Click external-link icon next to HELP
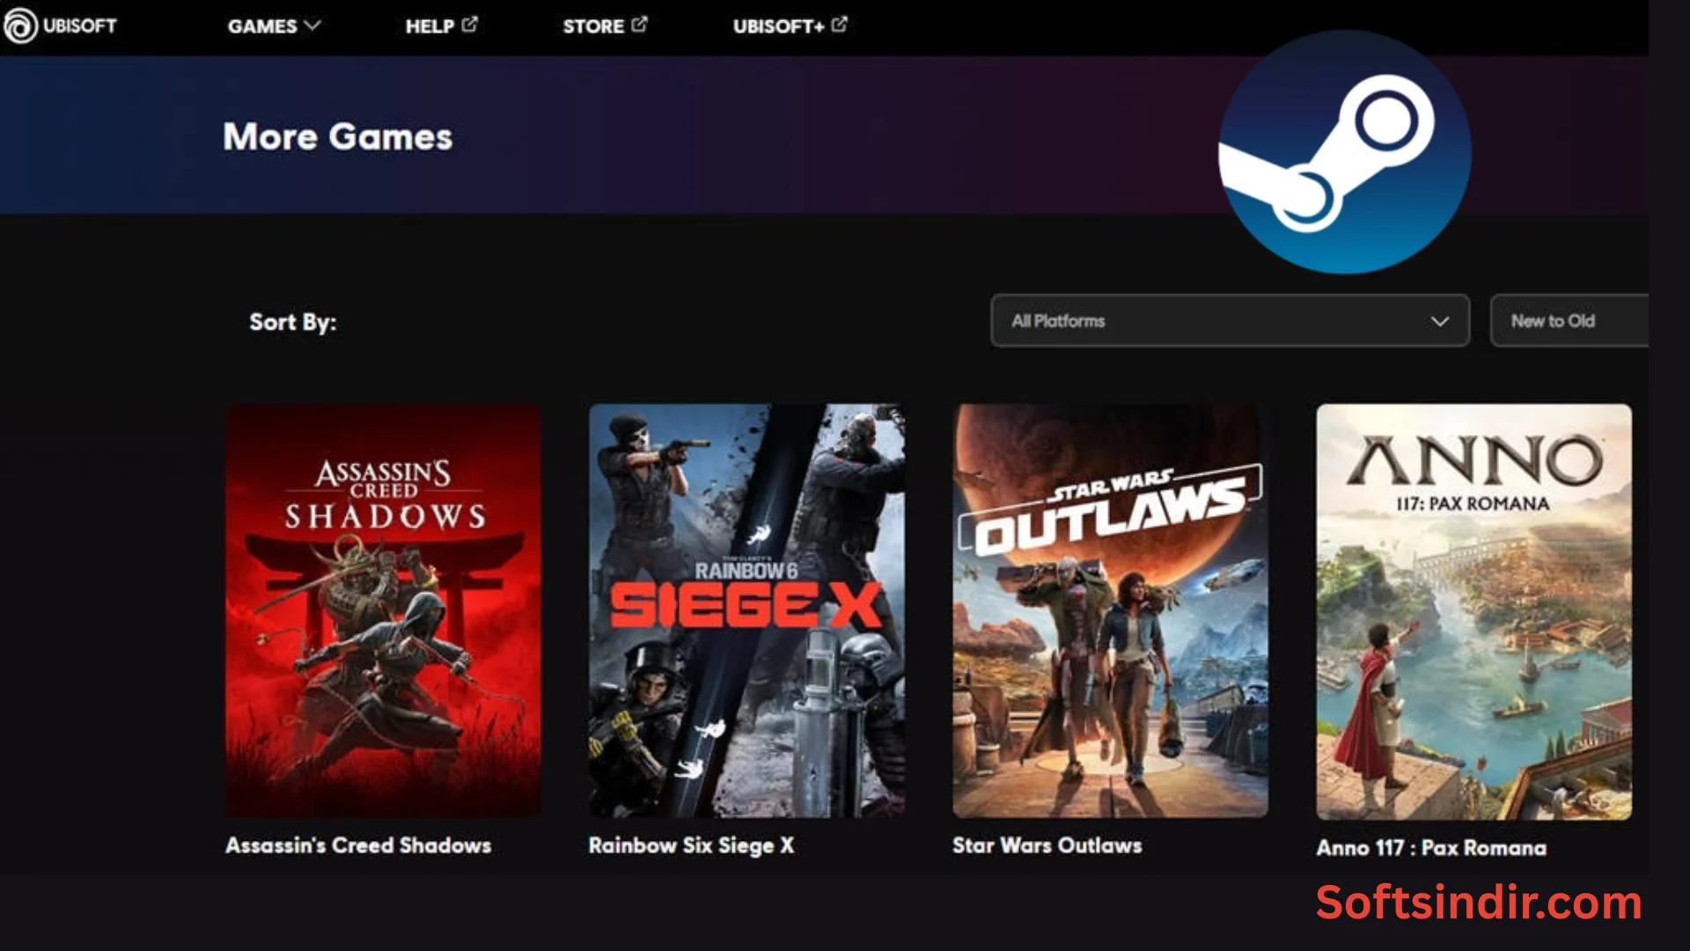1690x951 pixels. tap(470, 25)
